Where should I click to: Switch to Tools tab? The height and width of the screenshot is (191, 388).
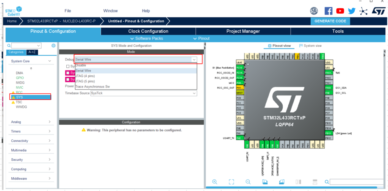pyautogui.click(x=338, y=31)
